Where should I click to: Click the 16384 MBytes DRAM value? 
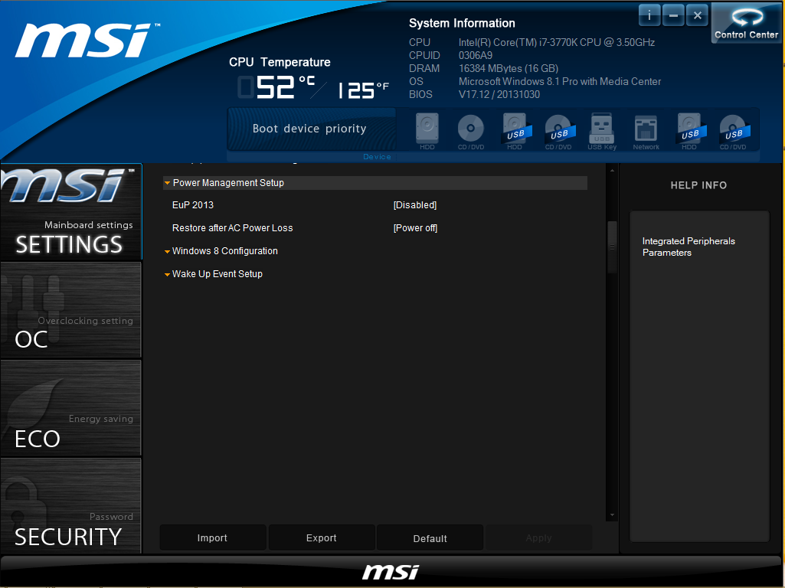509,68
